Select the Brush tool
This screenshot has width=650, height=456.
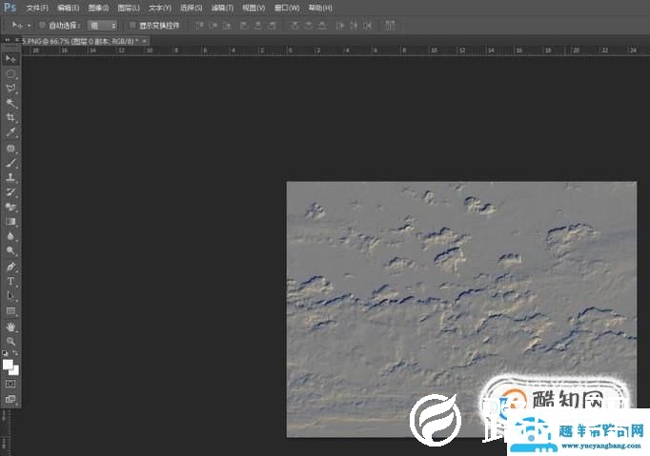click(x=11, y=163)
